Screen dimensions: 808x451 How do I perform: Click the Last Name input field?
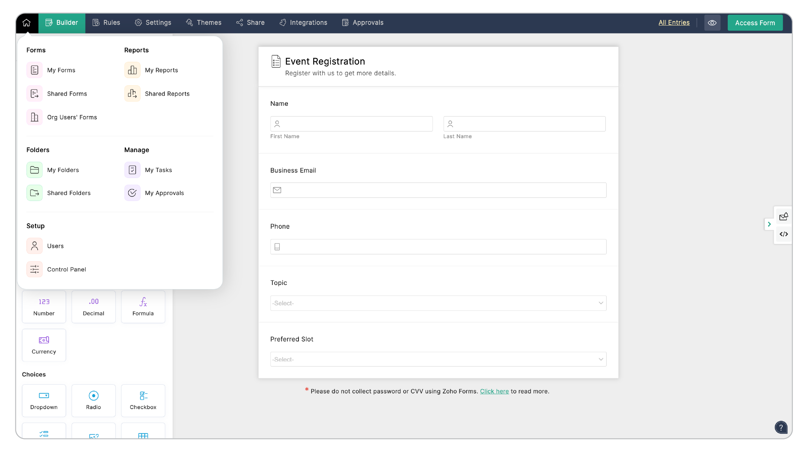click(524, 124)
